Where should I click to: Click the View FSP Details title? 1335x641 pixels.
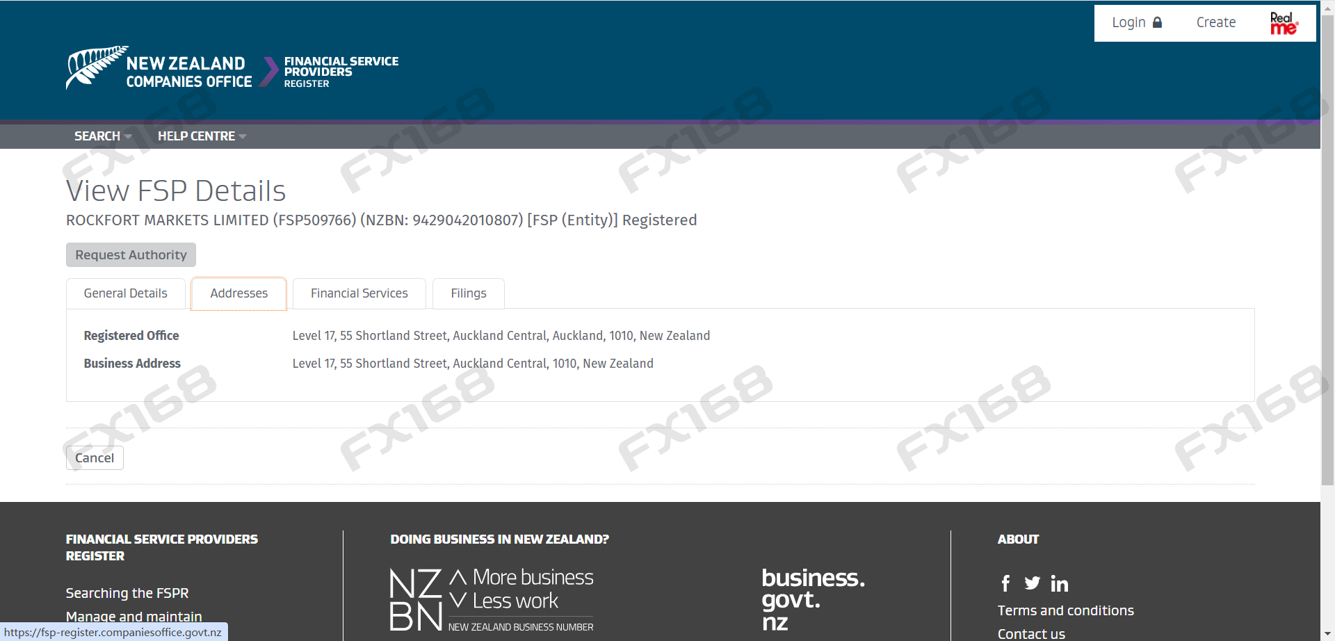click(176, 190)
